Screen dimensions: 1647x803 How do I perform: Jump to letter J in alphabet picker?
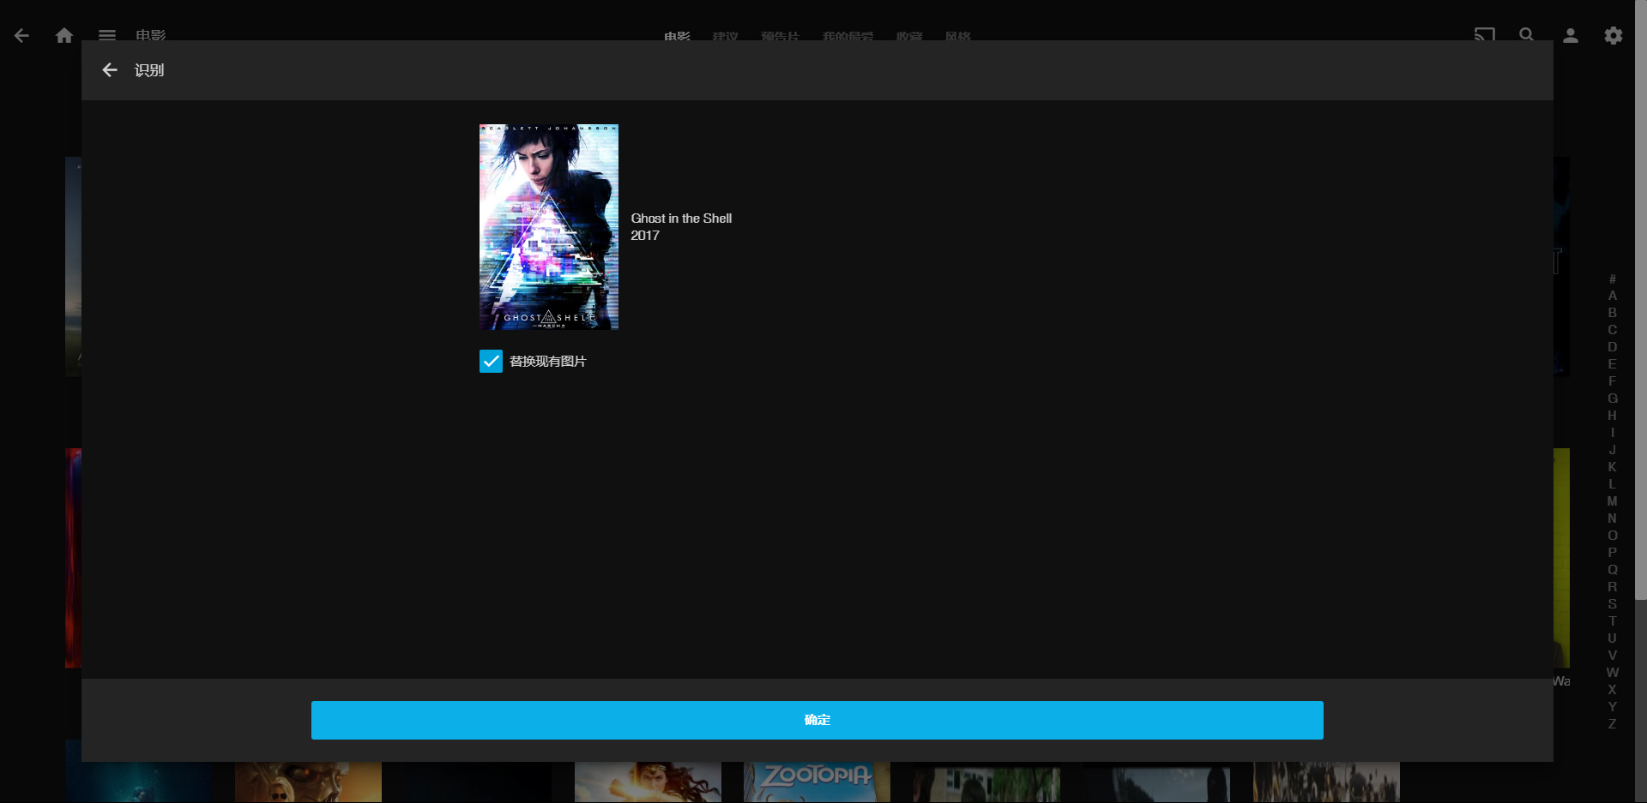click(x=1613, y=450)
